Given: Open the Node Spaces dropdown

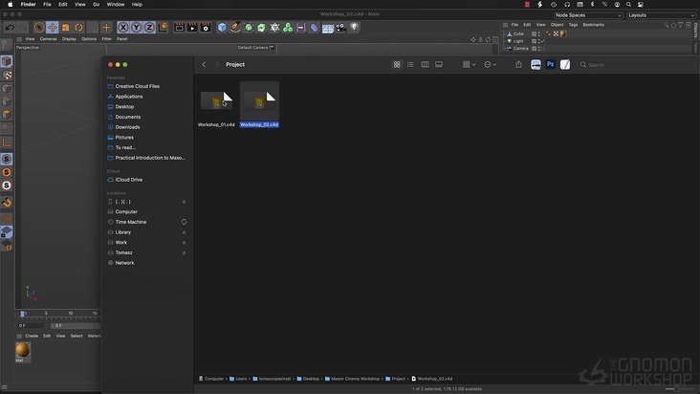Looking at the screenshot, I should [588, 15].
